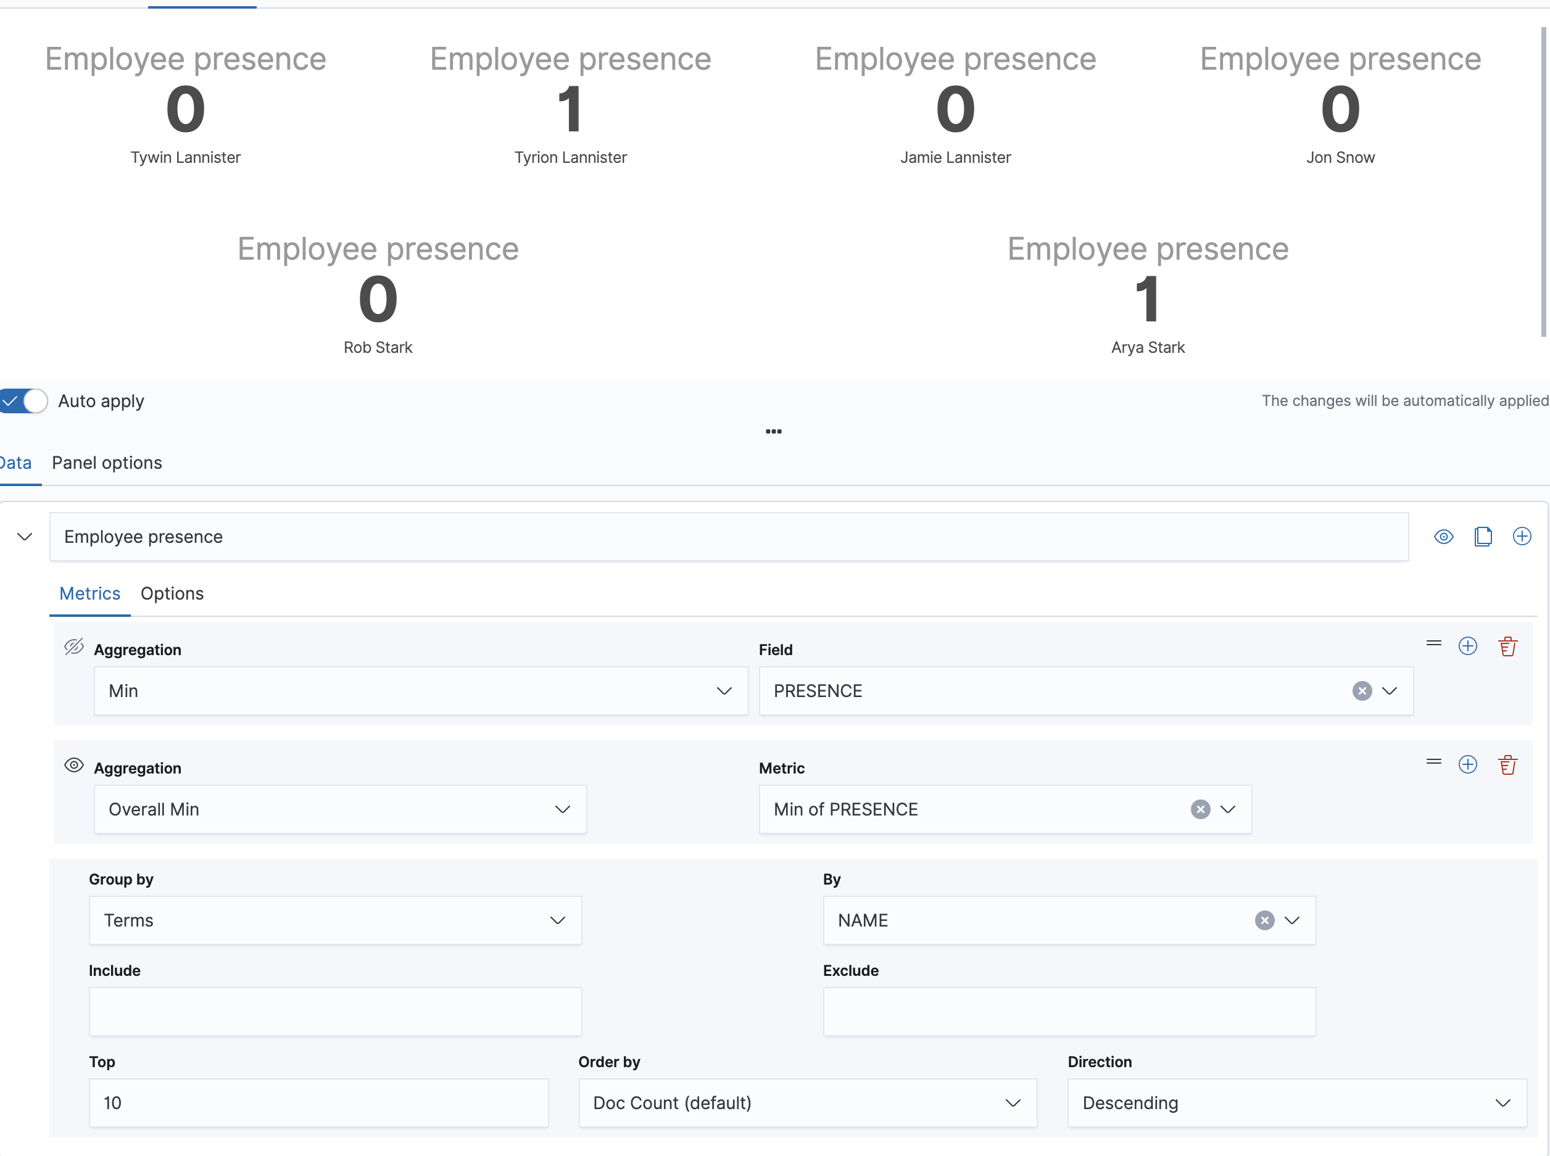Viewport: 1550px width, 1156px height.
Task: Add metric after Overall Min row
Action: [x=1467, y=764]
